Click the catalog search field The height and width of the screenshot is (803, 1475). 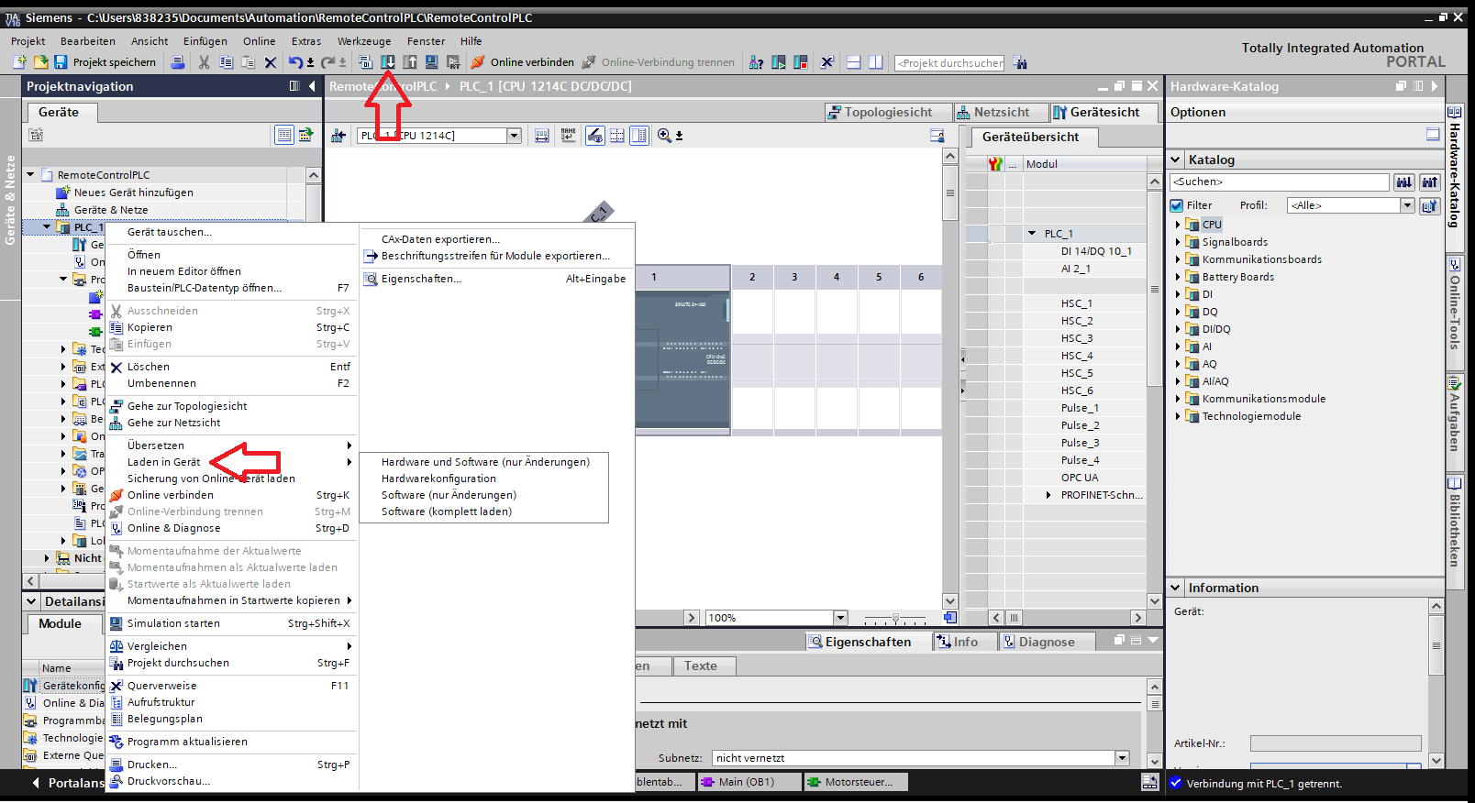coord(1280,182)
